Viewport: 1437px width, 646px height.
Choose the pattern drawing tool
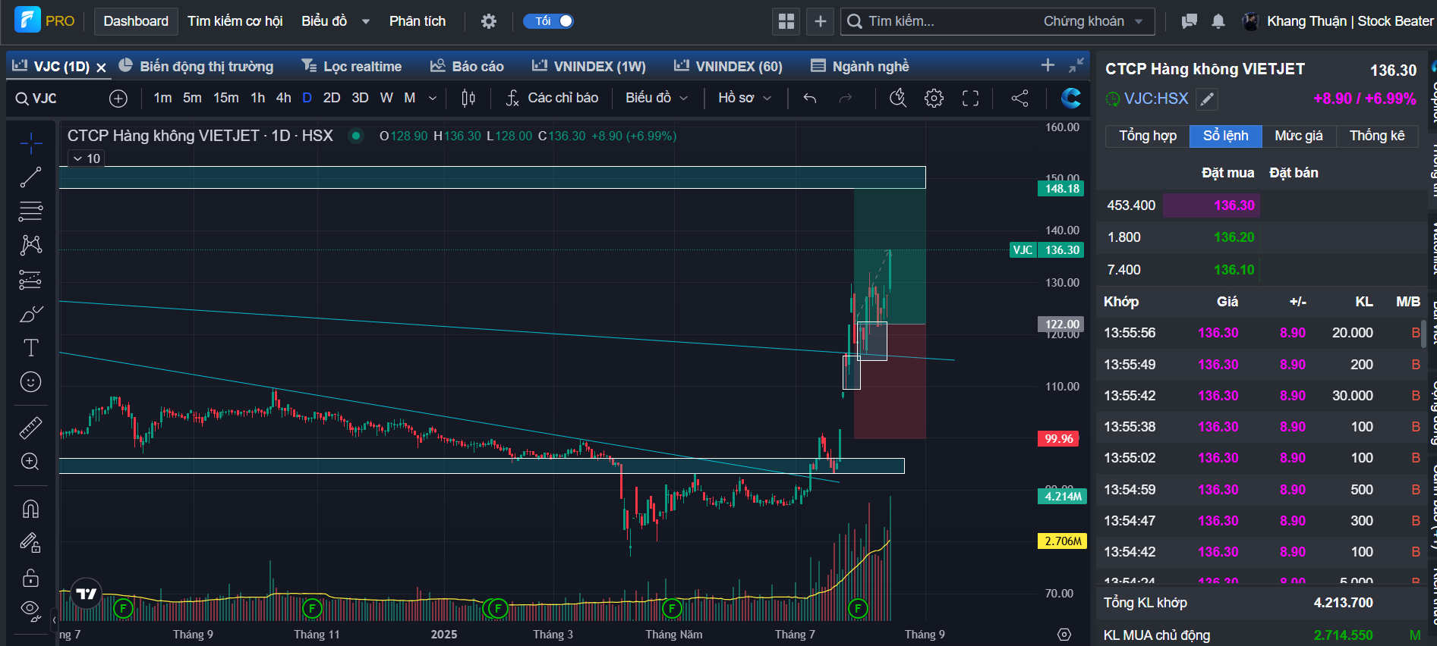pyautogui.click(x=31, y=245)
